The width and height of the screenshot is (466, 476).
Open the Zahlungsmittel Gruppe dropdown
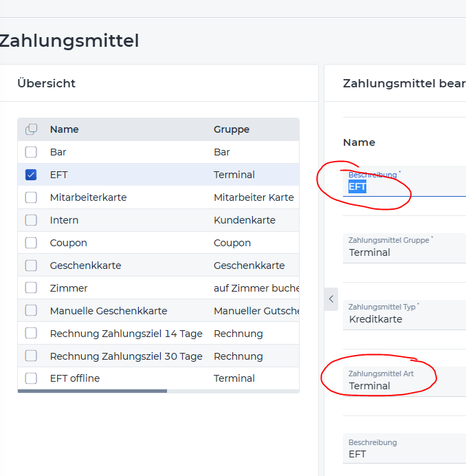[x=404, y=248]
